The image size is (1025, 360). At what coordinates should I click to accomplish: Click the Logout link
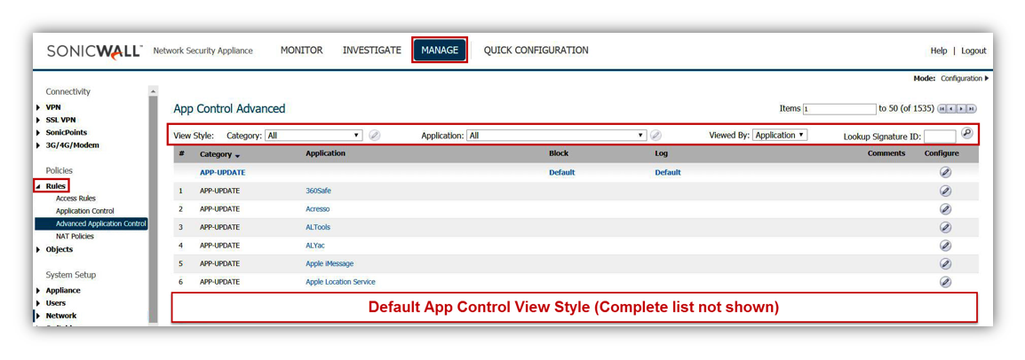click(x=973, y=51)
